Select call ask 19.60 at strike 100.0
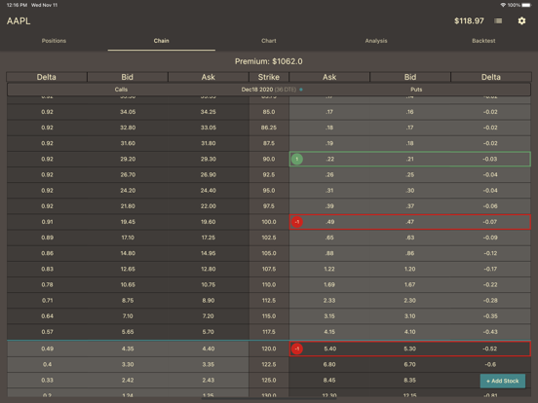 click(209, 222)
